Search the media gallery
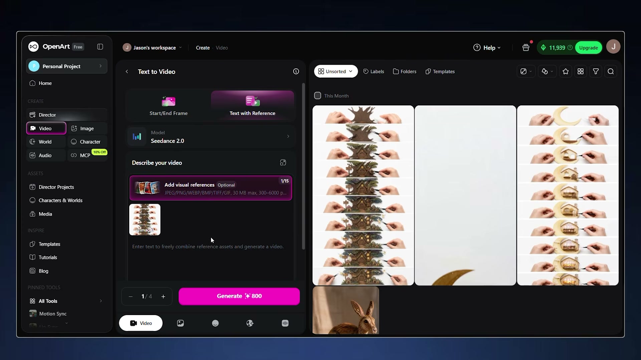Viewport: 641px width, 360px height. click(611, 71)
